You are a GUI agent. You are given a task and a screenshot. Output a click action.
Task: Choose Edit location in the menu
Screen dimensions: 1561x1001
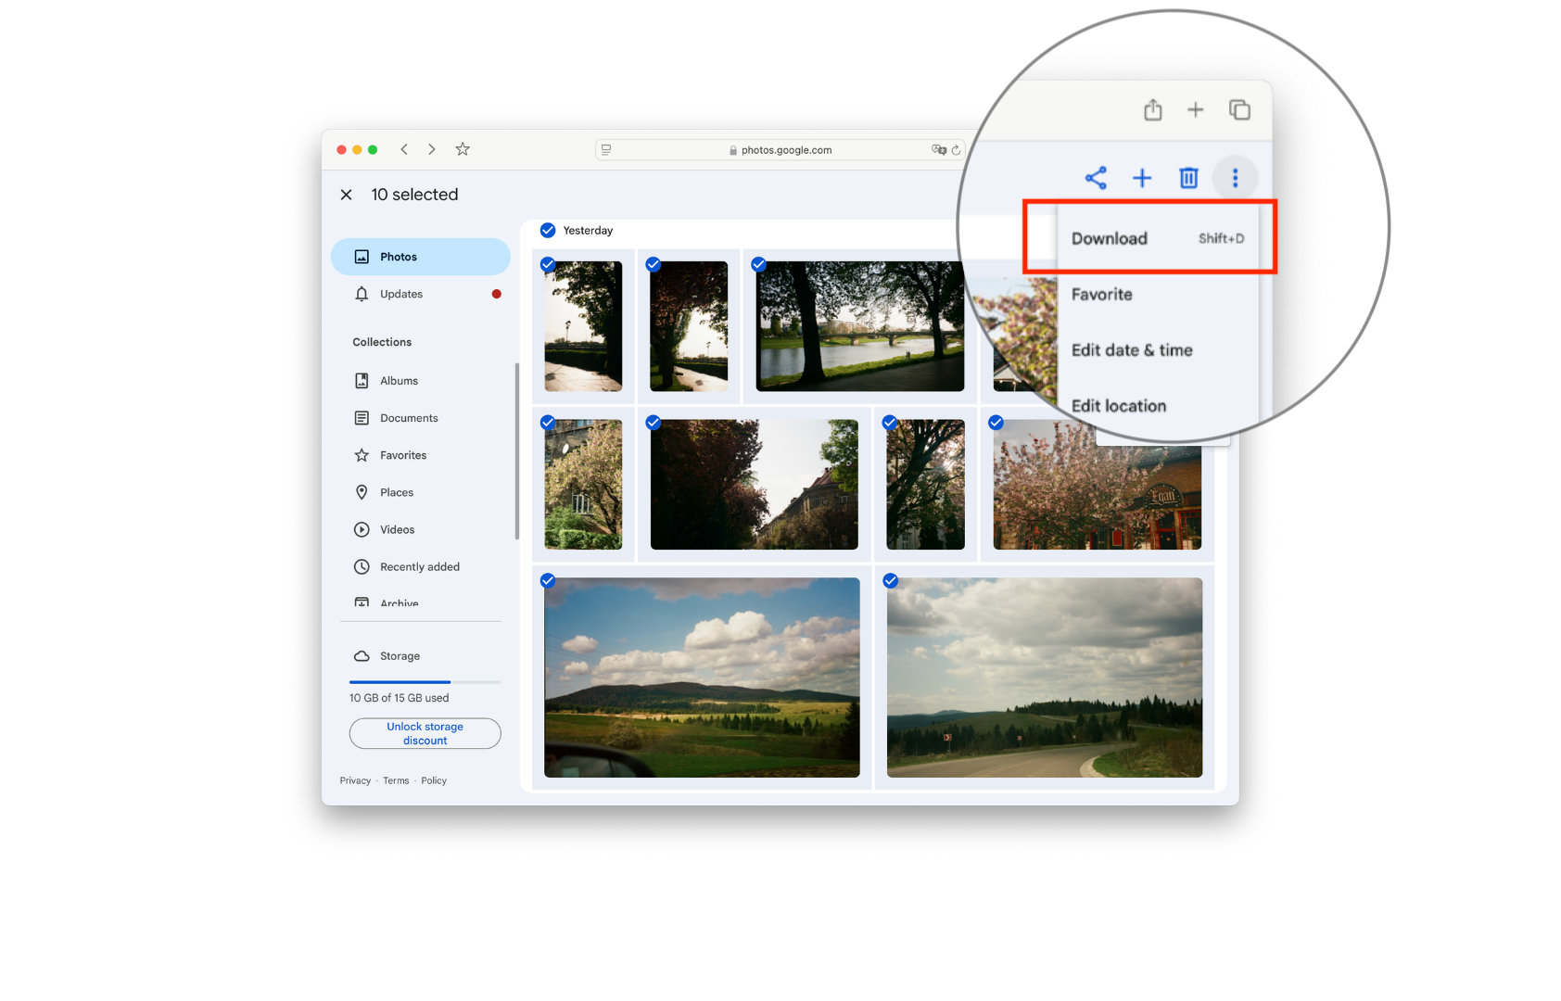point(1119,406)
